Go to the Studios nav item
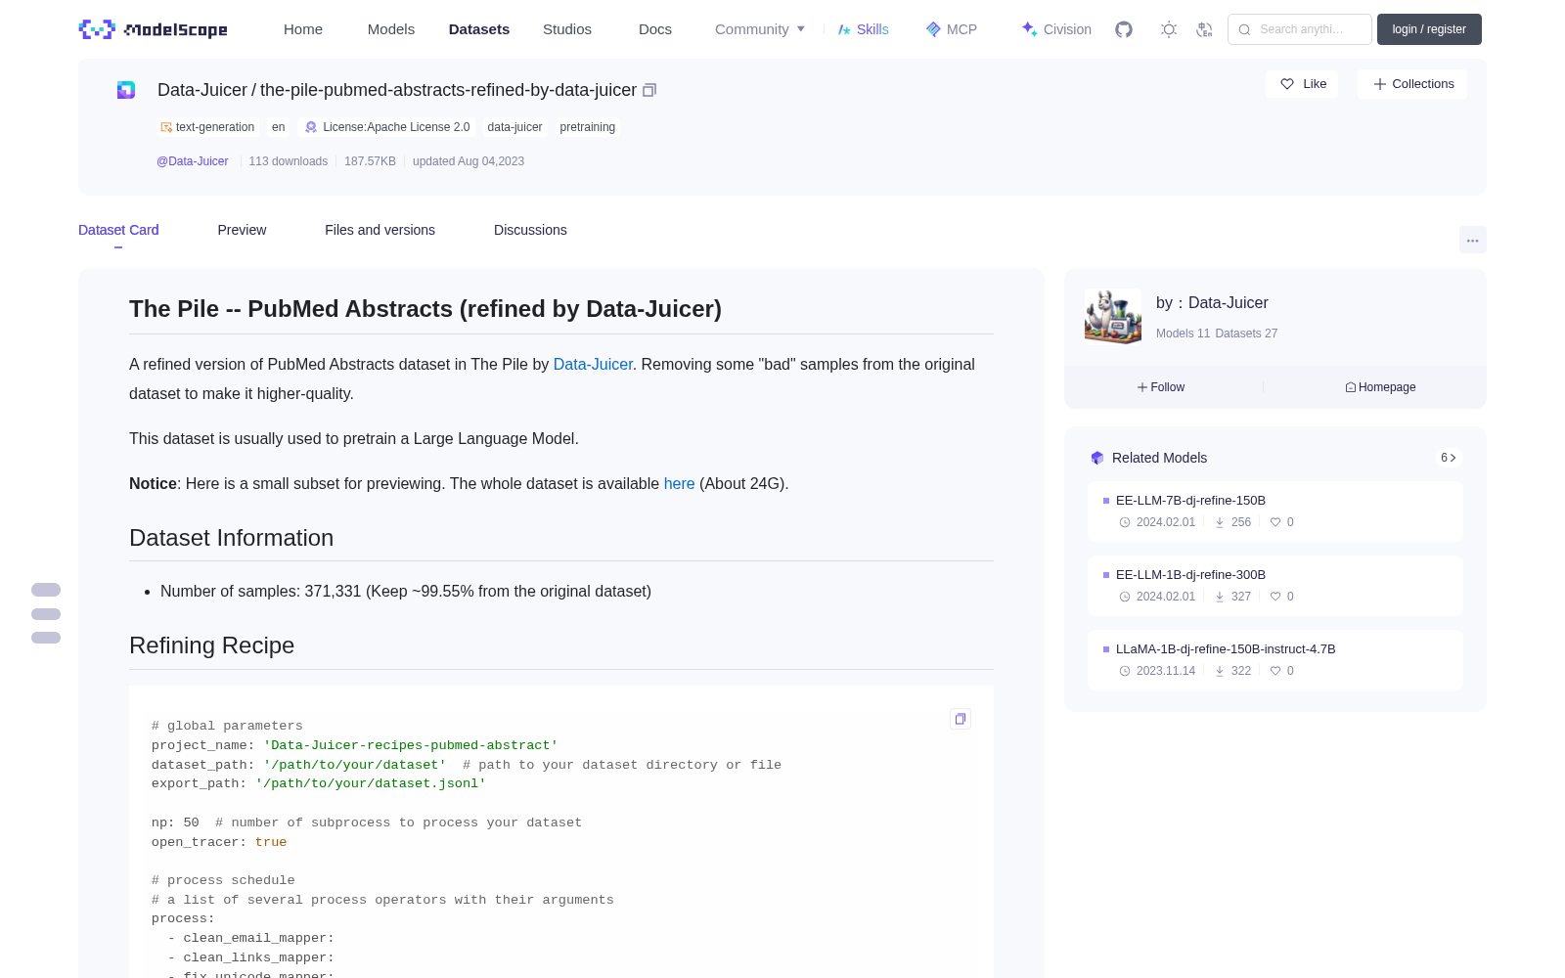The width and height of the screenshot is (1565, 978). [x=567, y=29]
